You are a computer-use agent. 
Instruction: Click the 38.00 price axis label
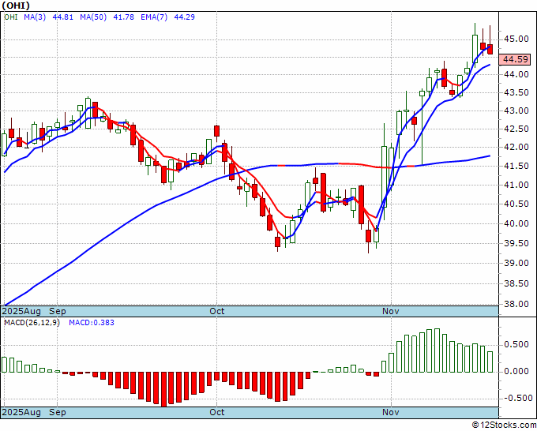pos(516,304)
